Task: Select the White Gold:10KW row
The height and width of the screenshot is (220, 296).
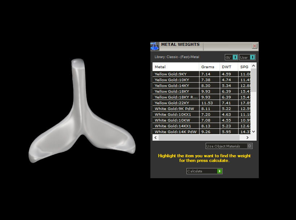Action: pos(202,120)
